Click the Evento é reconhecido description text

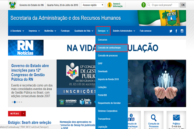tap(32, 91)
